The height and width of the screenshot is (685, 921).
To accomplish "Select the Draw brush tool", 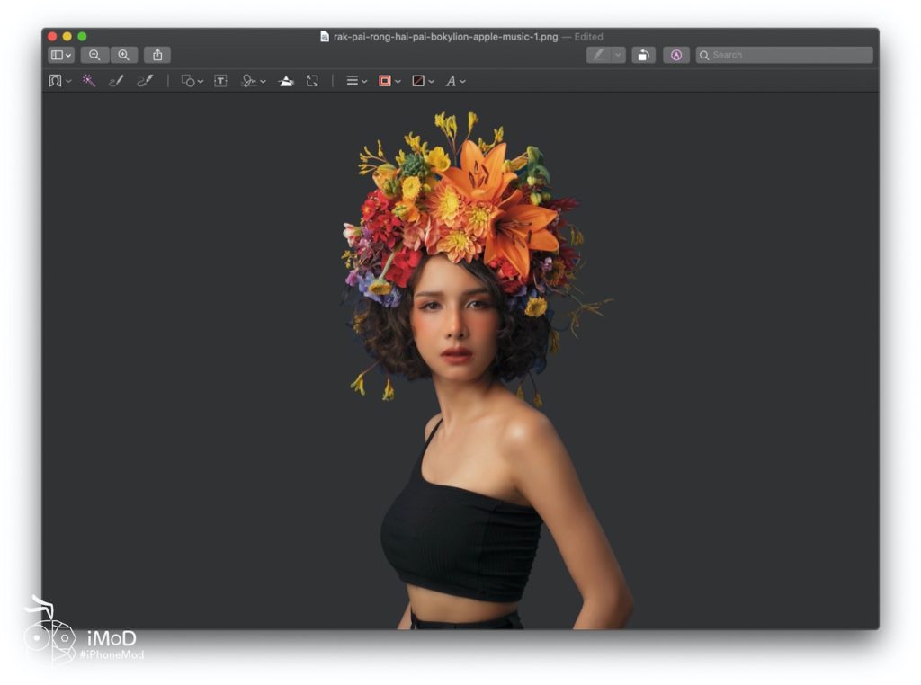I will coord(145,81).
